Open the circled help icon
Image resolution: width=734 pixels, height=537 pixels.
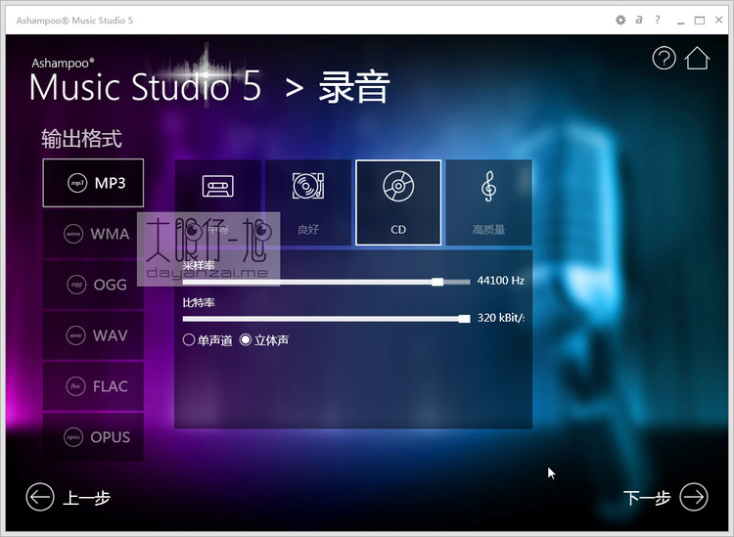pos(664,58)
